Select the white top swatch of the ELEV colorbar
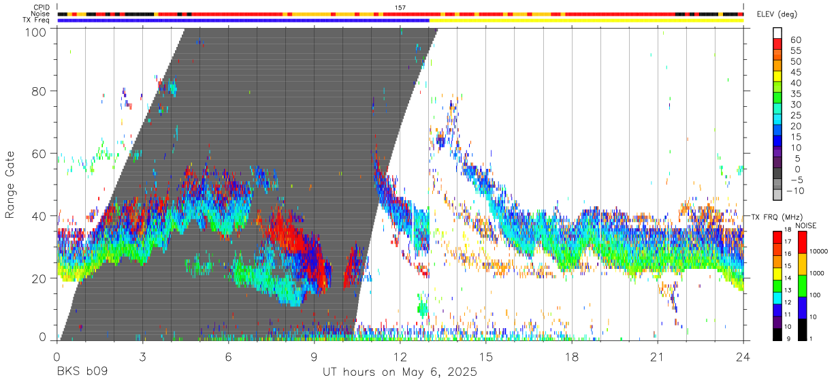The height and width of the screenshot is (386, 836). 778,34
